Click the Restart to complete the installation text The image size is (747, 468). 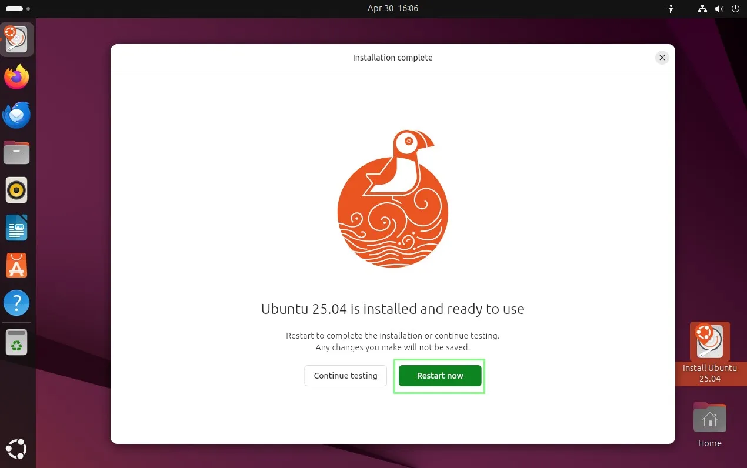tap(392, 336)
